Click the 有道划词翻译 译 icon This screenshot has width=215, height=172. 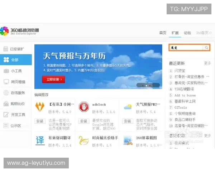click(x=40, y=140)
